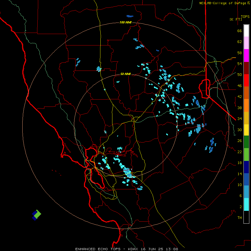The height and width of the screenshot is (251, 251).
Task: Click the legend value 66
Action: [x=240, y=31]
